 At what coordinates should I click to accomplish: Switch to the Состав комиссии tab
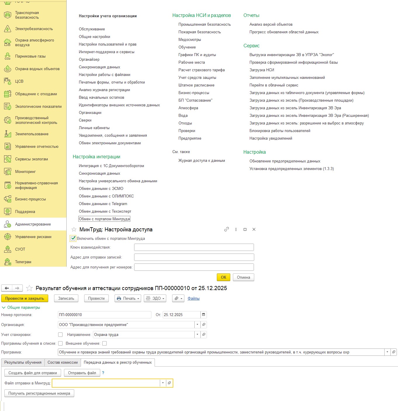pos(63,363)
